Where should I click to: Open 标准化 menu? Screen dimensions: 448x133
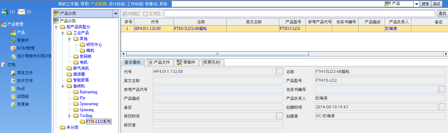[151, 4]
